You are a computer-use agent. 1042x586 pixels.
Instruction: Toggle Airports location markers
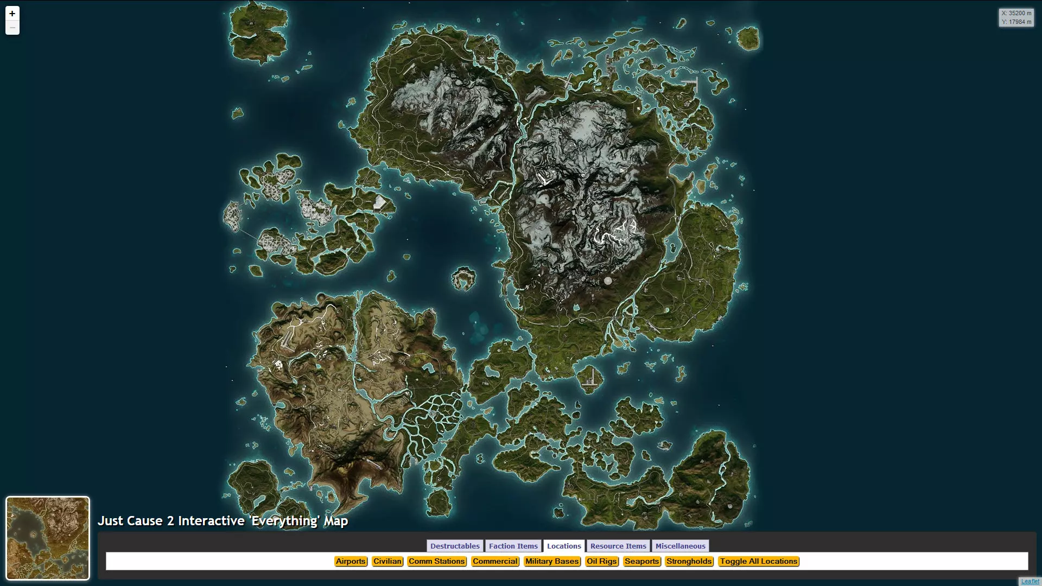tap(351, 561)
